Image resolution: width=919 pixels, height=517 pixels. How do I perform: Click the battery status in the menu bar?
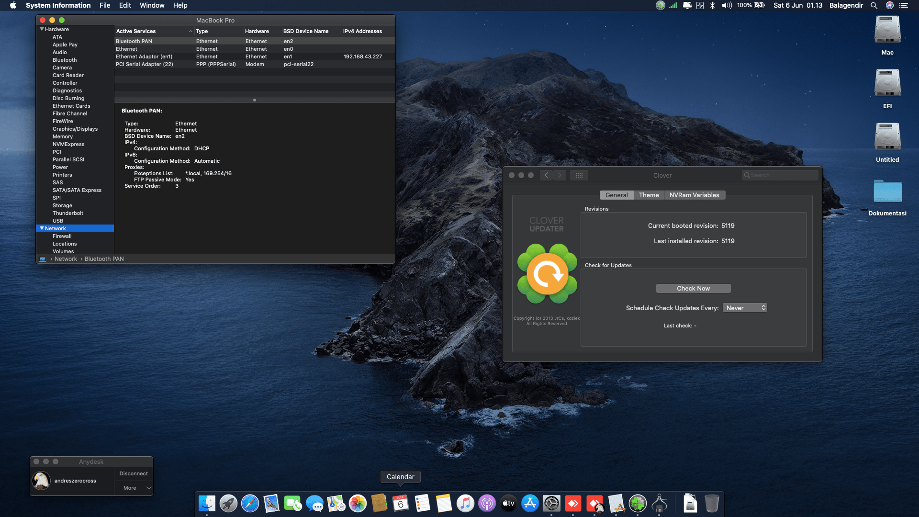coord(751,5)
